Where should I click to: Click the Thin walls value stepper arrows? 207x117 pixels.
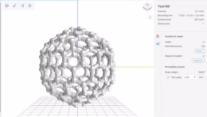195,77
